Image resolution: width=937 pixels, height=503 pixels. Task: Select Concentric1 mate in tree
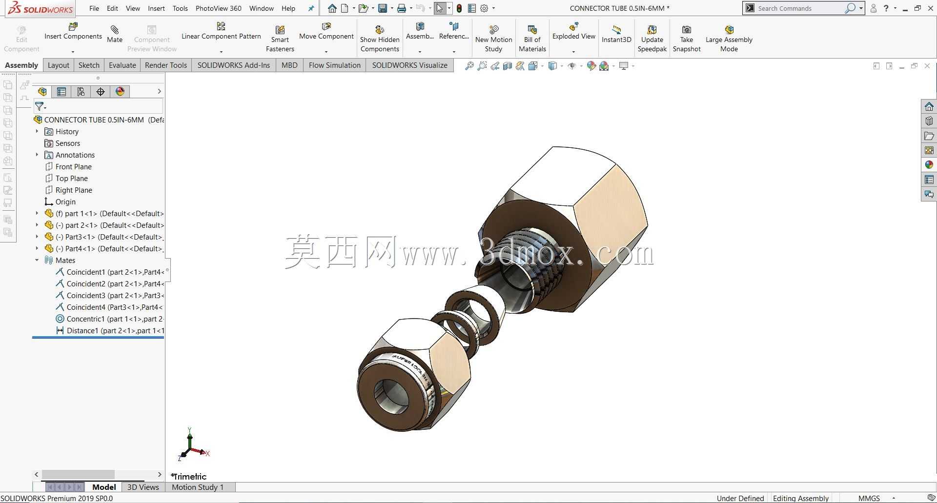[x=109, y=319]
